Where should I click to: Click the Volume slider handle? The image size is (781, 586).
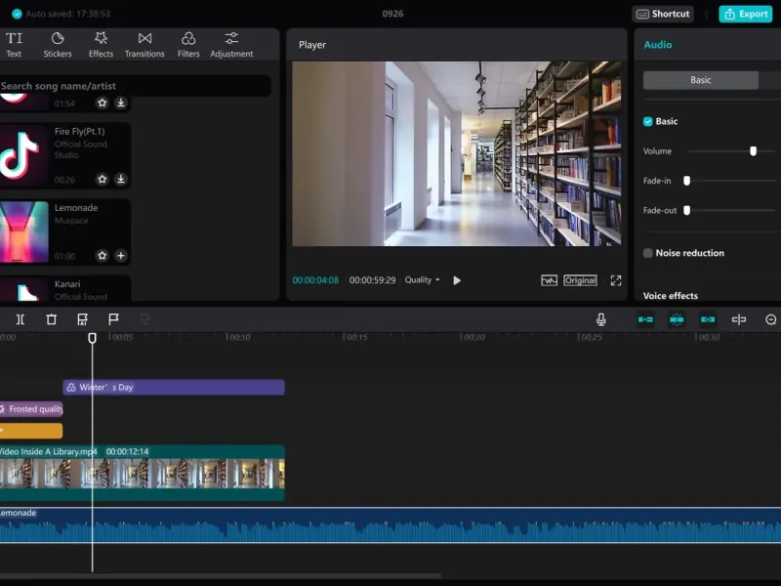point(753,151)
